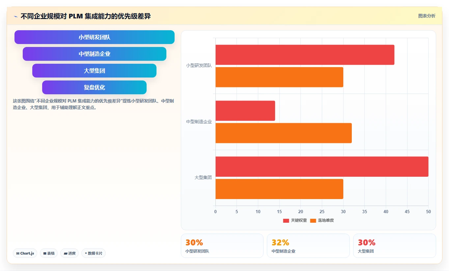
Task: Click the red 关键权重 bar for 中型制造企业
Action: 245,111
